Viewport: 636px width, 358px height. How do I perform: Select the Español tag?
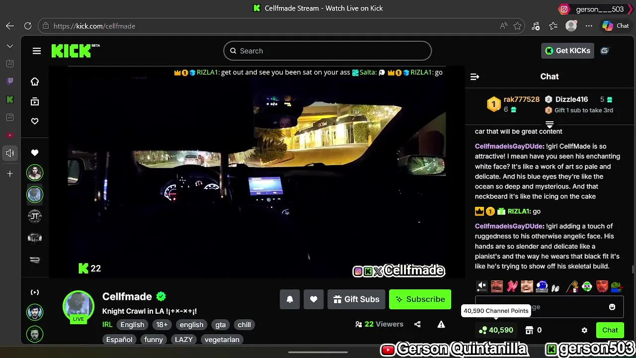pos(119,340)
